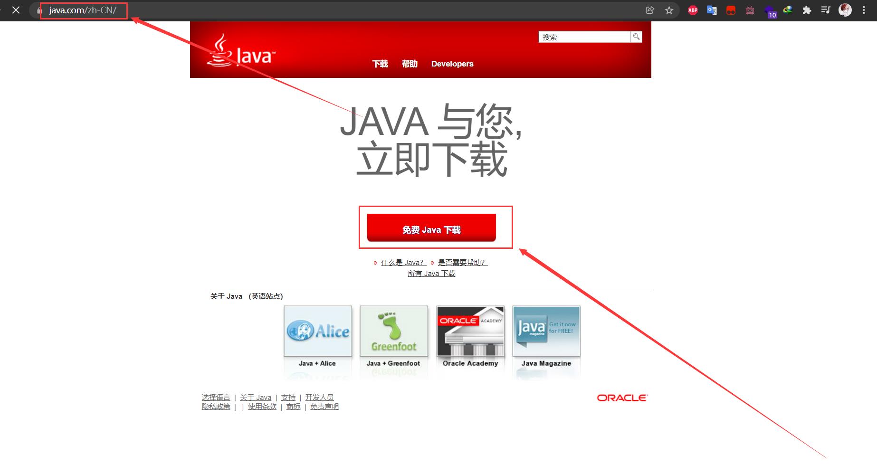Open the Chrome three-dot menu
This screenshot has height=465, width=877.
(x=864, y=10)
